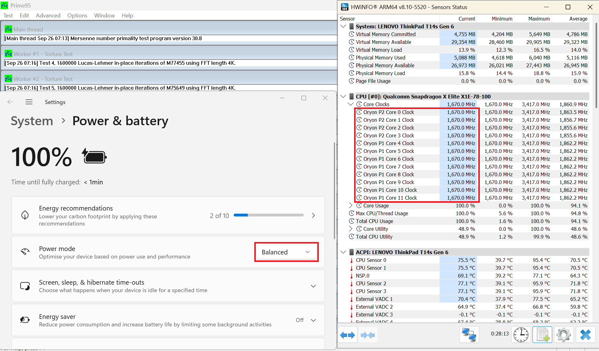This screenshot has height=351, width=599.
Task: Click the Worker #2 Torture Test icon
Action: (x=8, y=78)
